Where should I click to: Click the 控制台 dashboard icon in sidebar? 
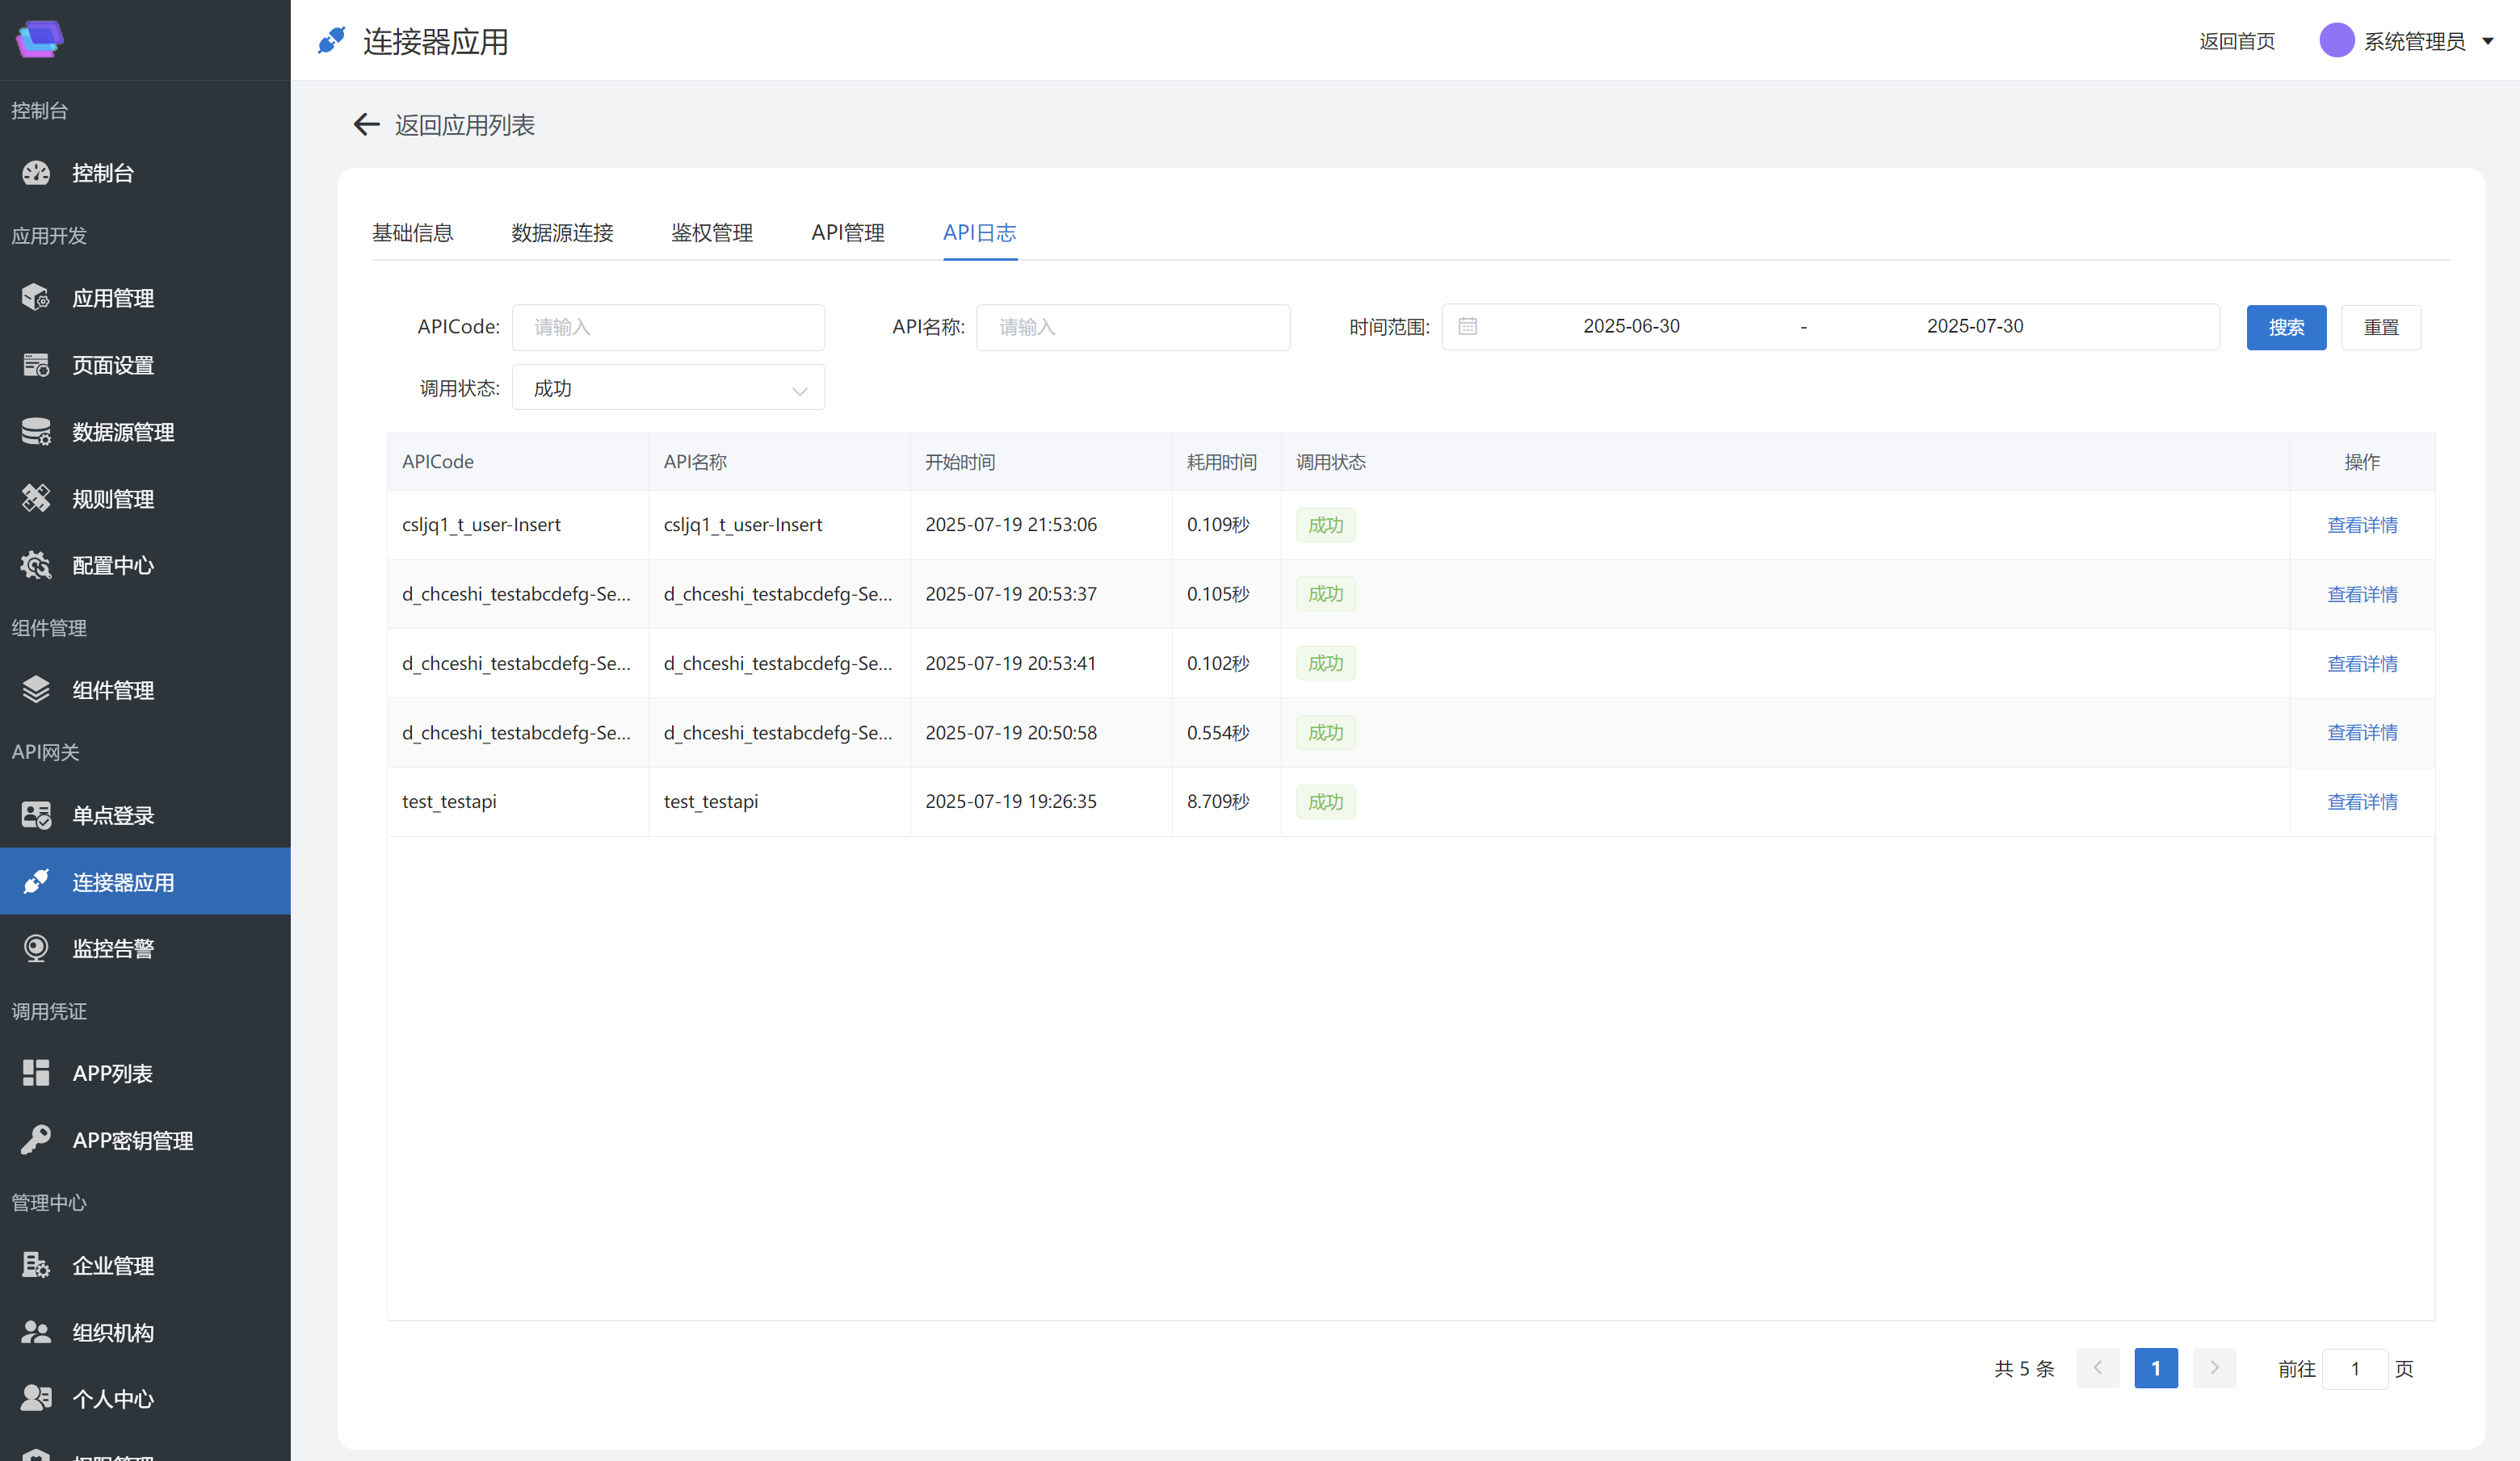[36, 173]
